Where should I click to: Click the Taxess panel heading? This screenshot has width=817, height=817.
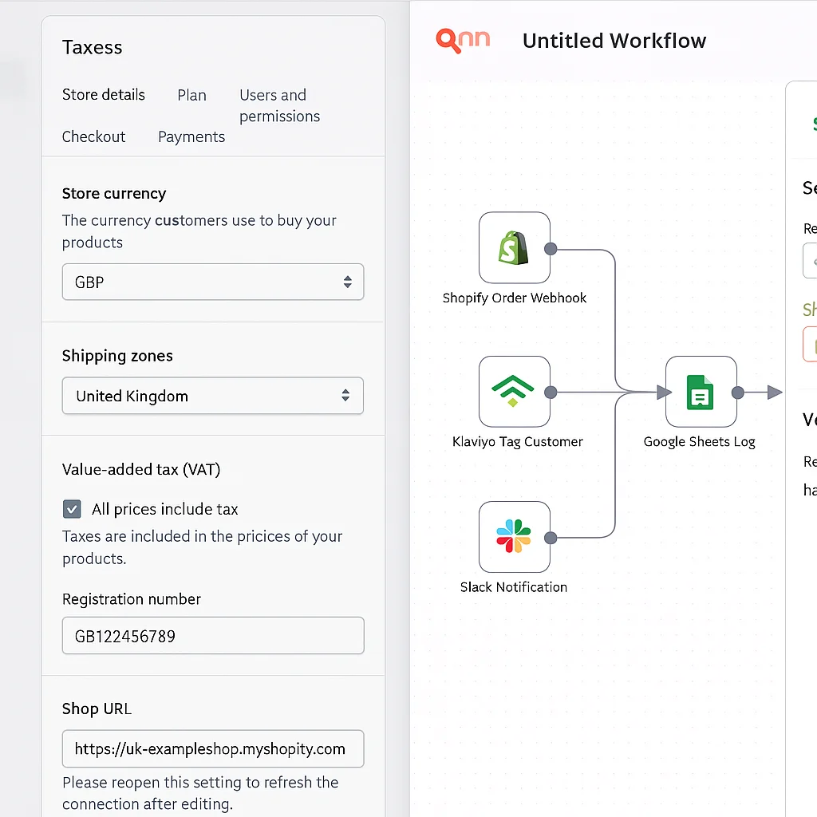point(93,47)
